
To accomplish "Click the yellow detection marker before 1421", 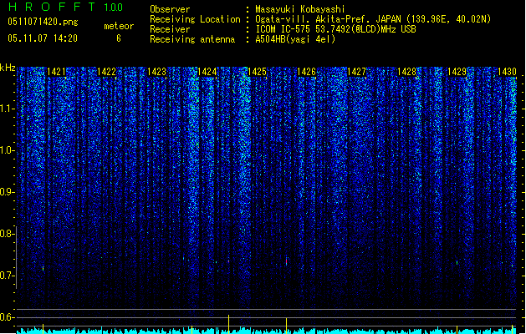I will (43, 329).
